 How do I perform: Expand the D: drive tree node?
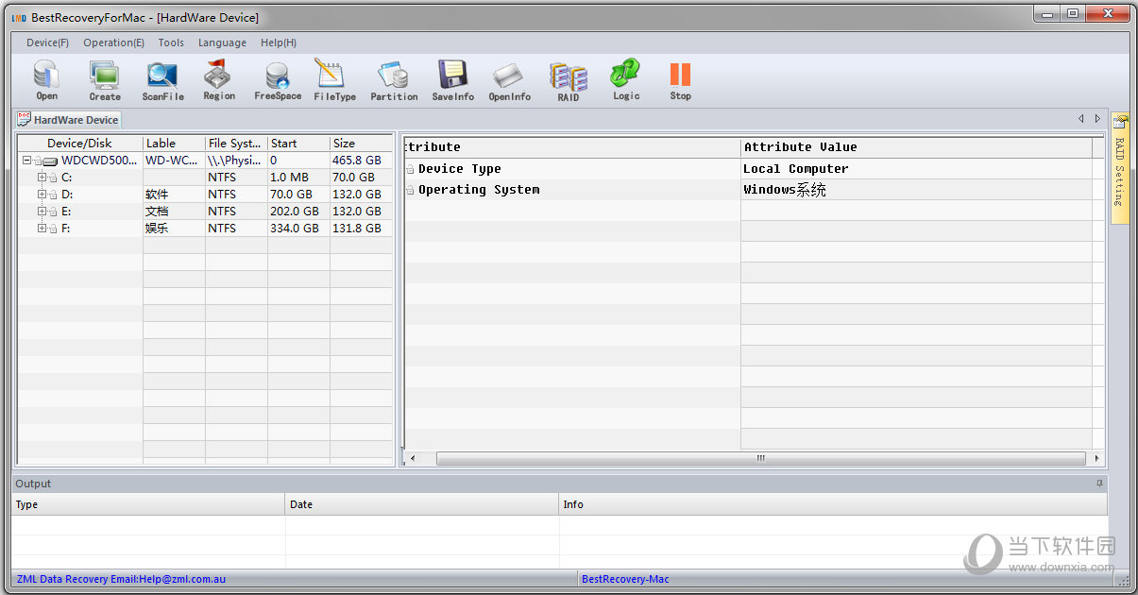[x=42, y=195]
